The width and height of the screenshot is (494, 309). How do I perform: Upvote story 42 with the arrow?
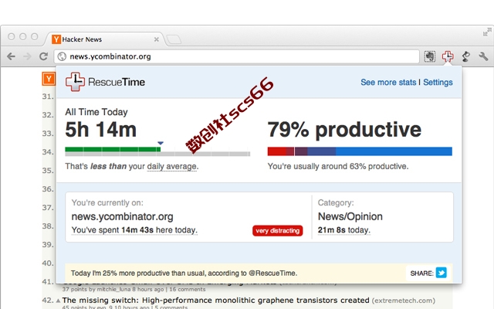pos(59,301)
